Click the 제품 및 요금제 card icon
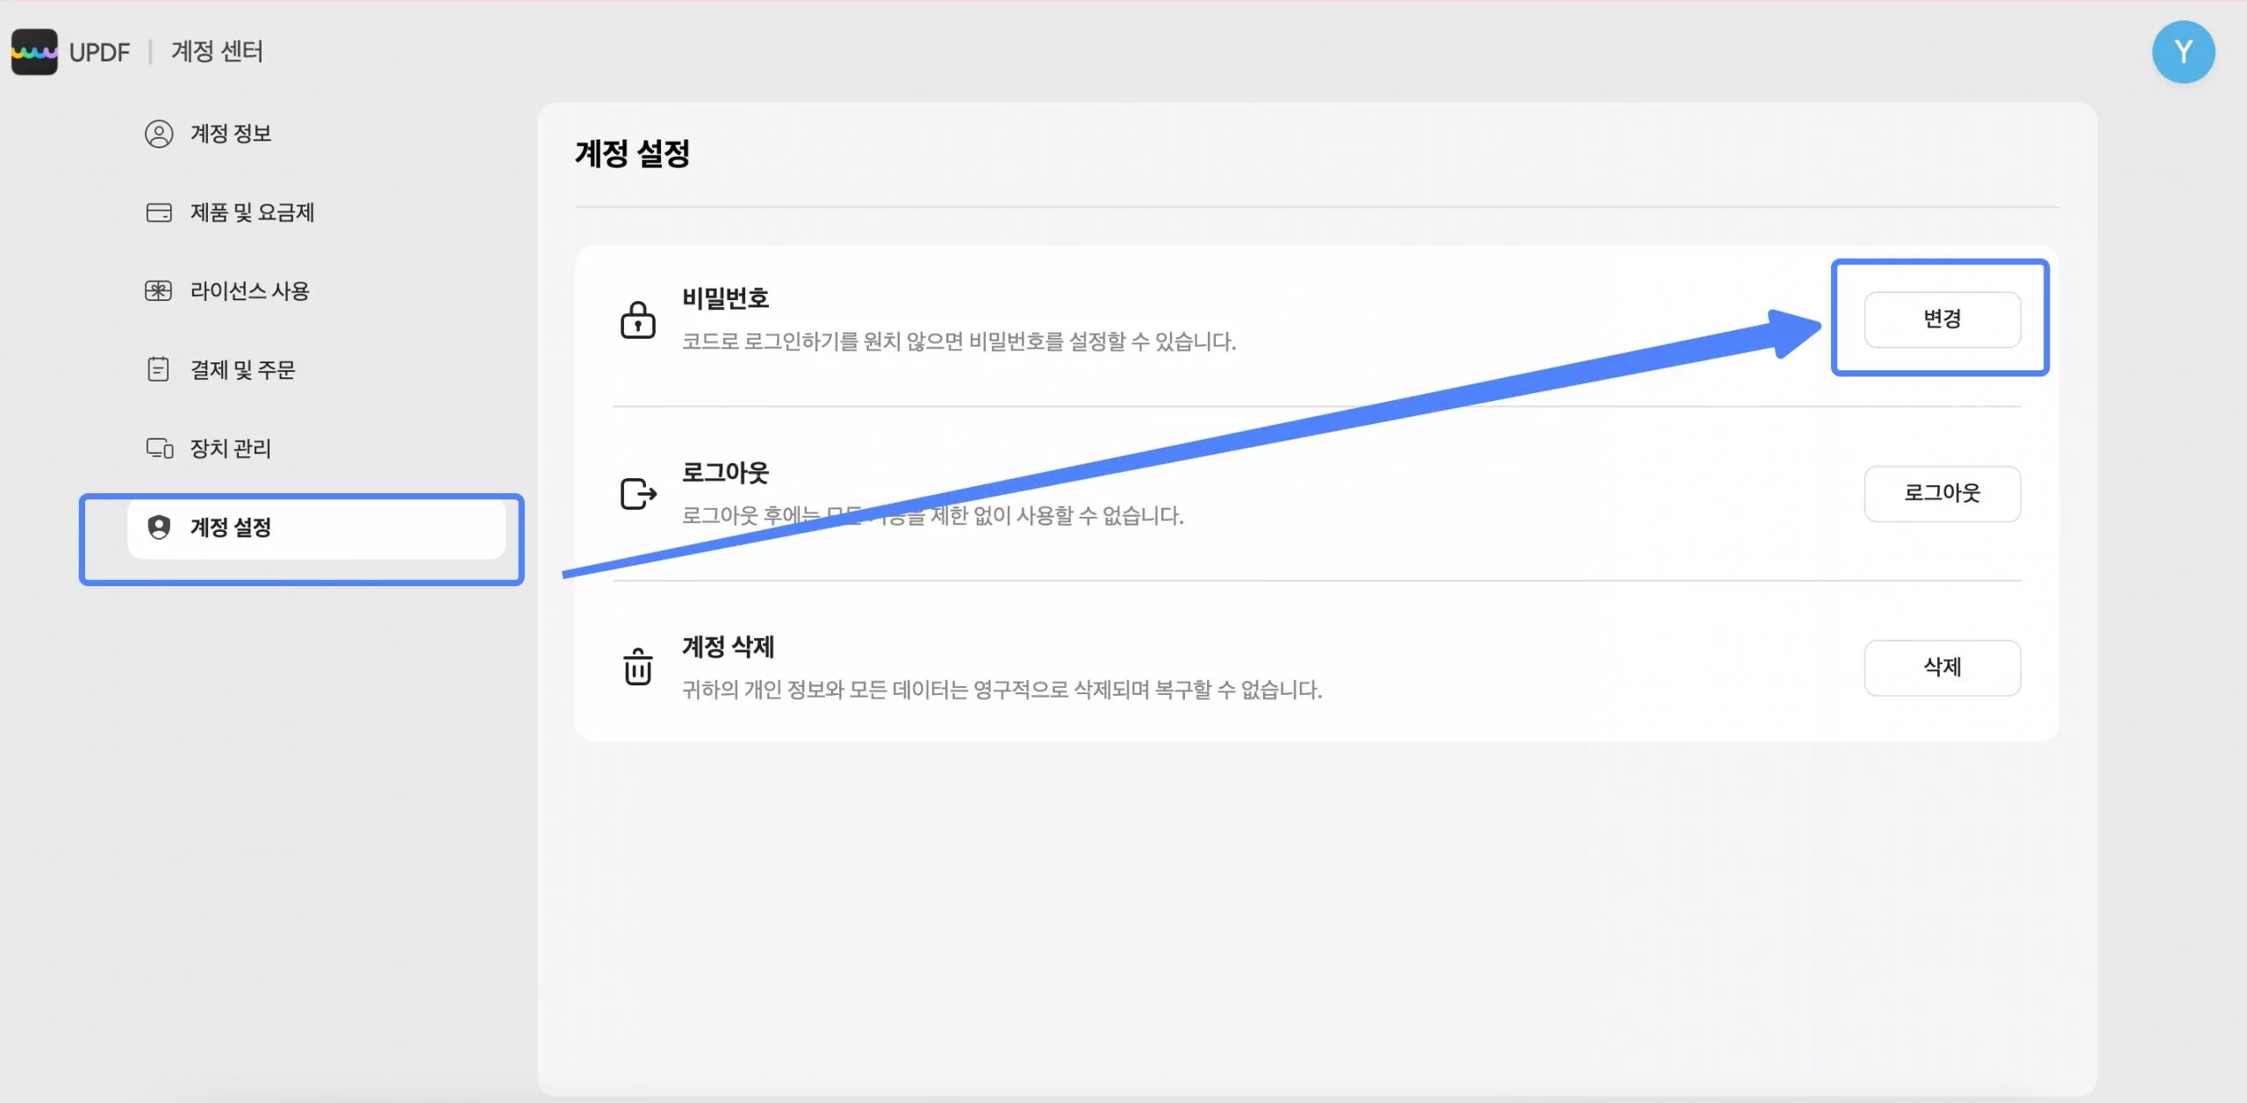 pyautogui.click(x=159, y=212)
